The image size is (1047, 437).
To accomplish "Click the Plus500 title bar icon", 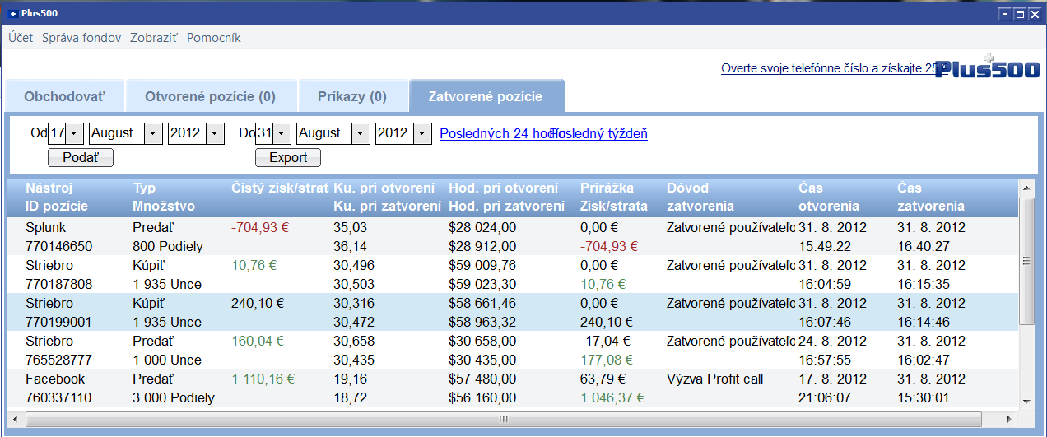I will [12, 14].
